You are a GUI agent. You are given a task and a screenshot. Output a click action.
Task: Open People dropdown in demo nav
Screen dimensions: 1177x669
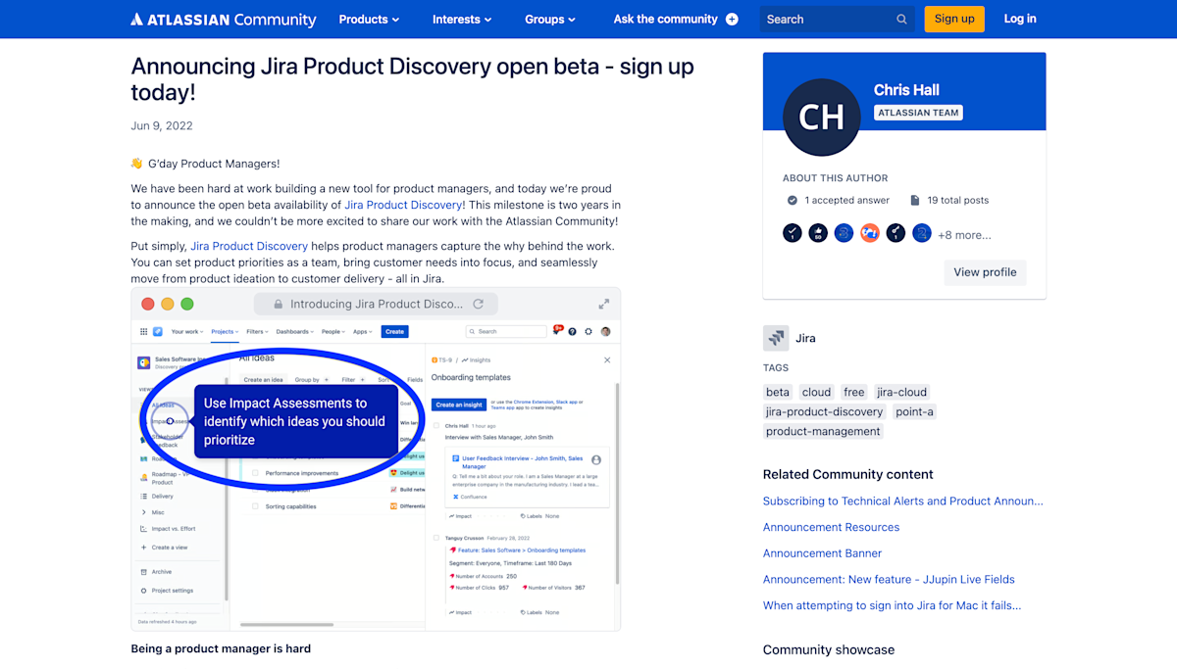(334, 331)
